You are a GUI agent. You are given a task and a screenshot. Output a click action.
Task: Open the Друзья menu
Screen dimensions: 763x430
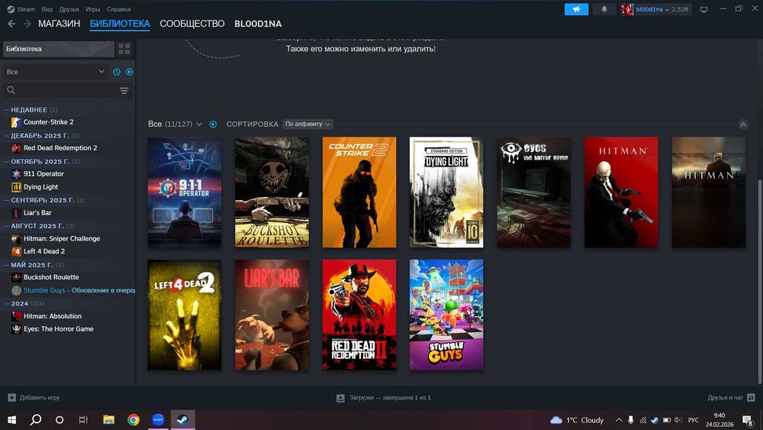[69, 9]
